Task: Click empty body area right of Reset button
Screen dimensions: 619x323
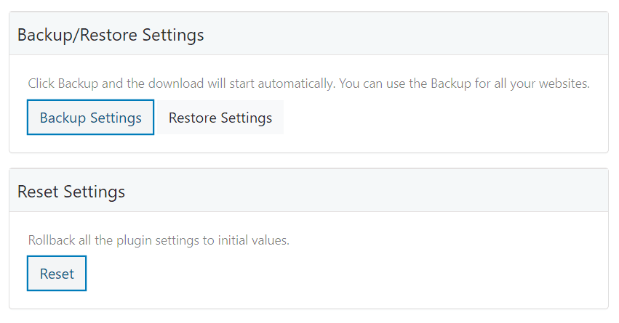Action: [x=327, y=274]
